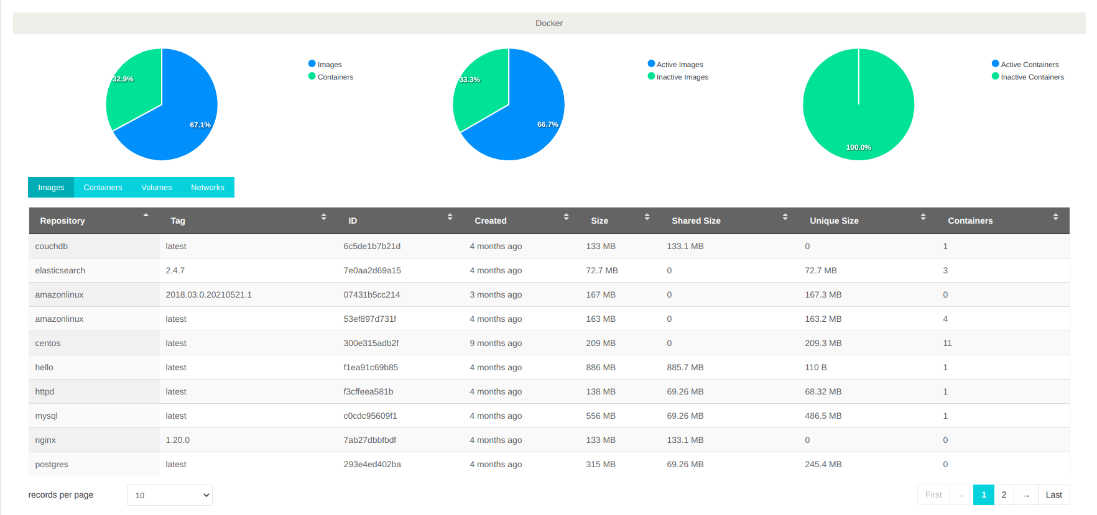
Task: Jump to the First page
Action: point(933,495)
